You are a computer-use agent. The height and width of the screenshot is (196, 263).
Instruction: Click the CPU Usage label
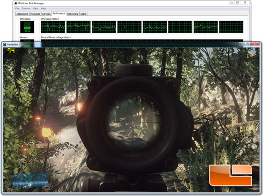[x=25, y=19]
